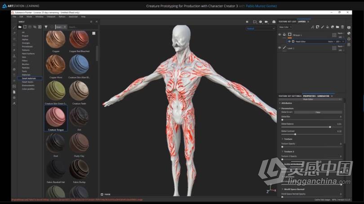Switch to the Texture Set Settings tab
Screen dimensions: 364x204
(290, 96)
